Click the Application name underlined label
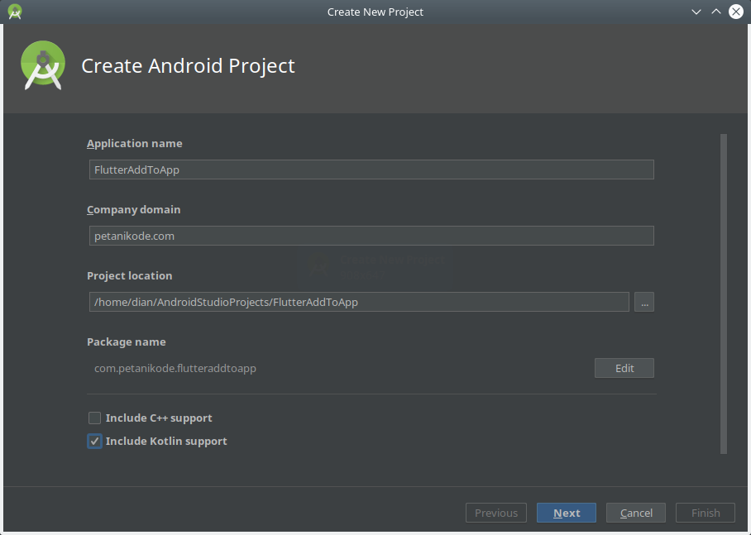 (134, 143)
